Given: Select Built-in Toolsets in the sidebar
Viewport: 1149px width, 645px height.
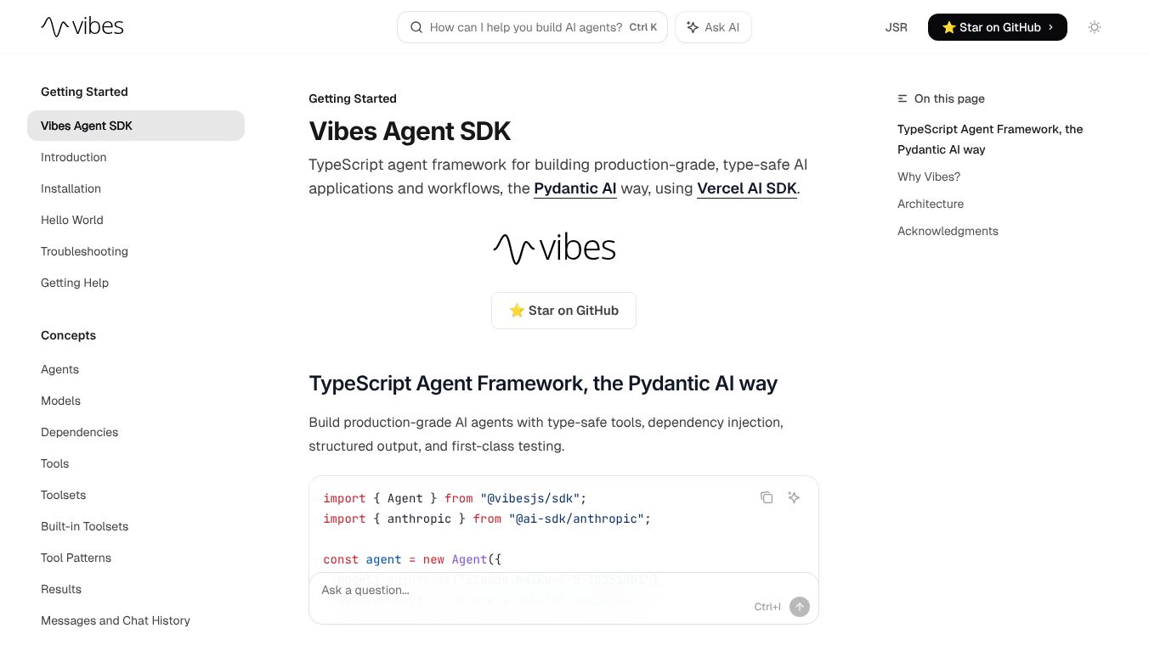Looking at the screenshot, I should pos(84,526).
